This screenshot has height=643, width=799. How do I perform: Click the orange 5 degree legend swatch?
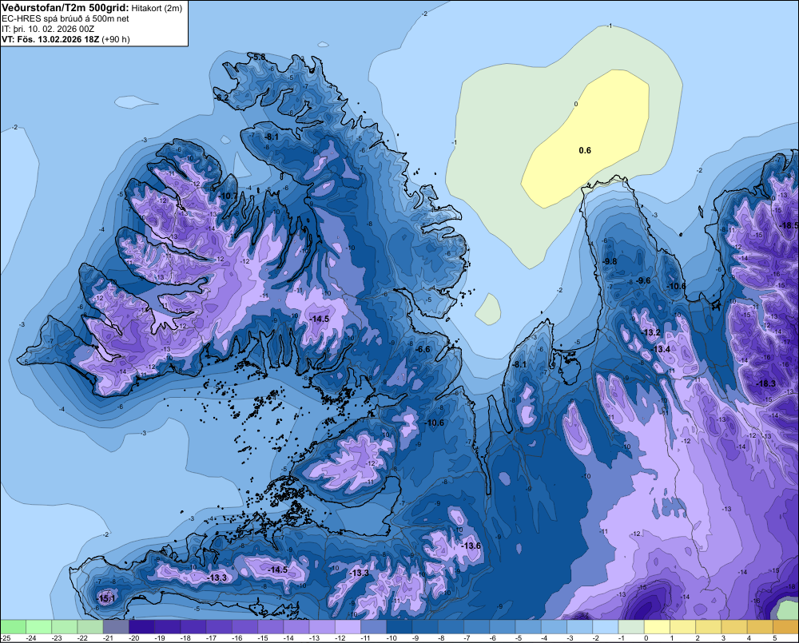[785, 627]
